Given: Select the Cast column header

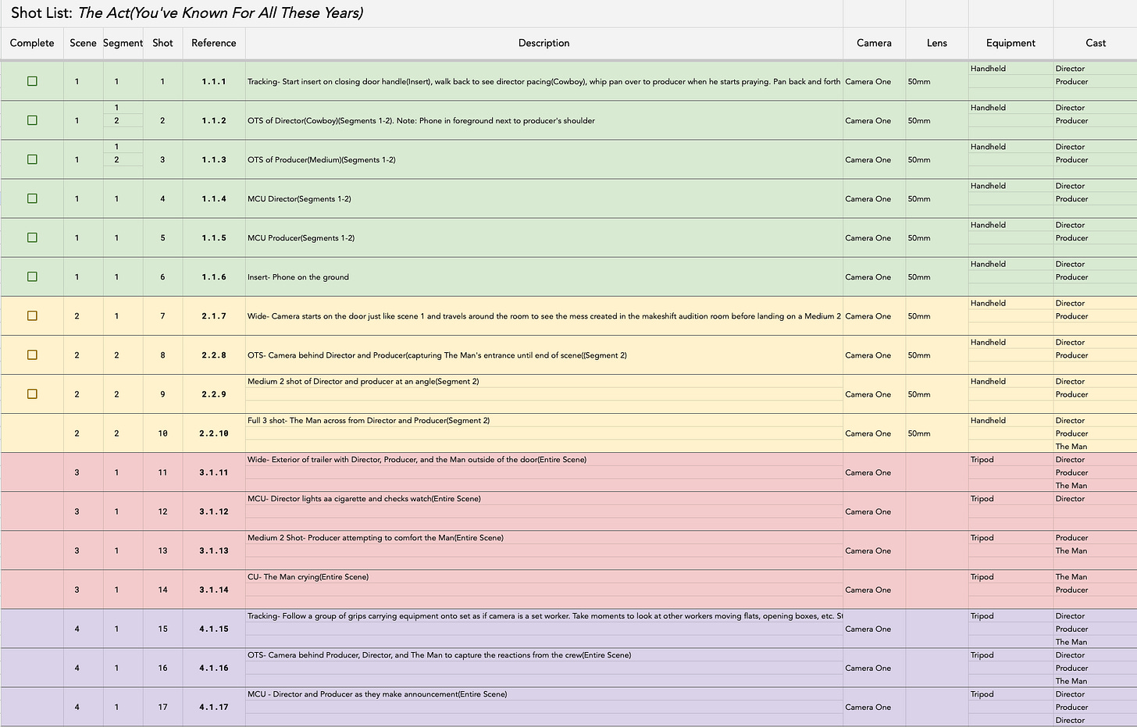Looking at the screenshot, I should click(x=1096, y=43).
